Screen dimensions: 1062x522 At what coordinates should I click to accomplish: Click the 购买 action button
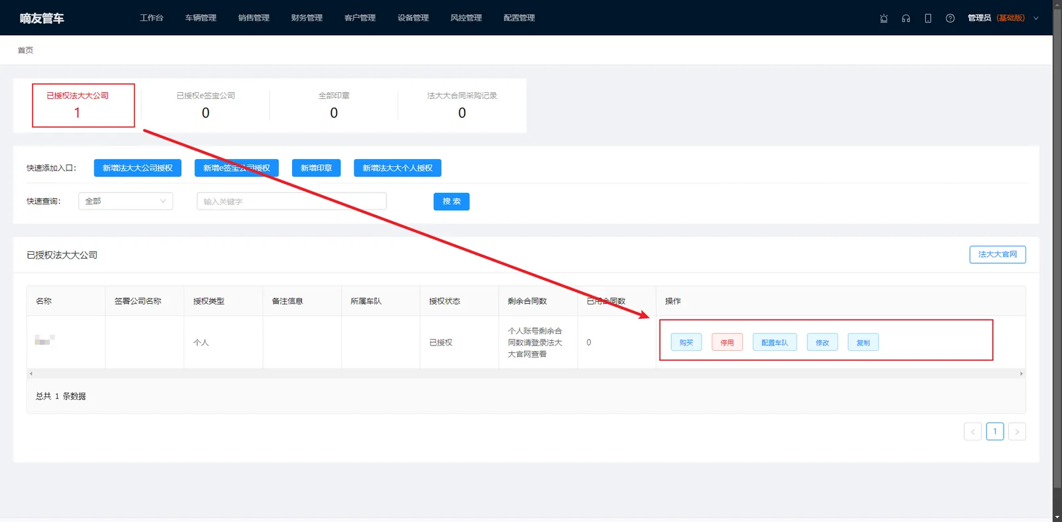pyautogui.click(x=686, y=342)
